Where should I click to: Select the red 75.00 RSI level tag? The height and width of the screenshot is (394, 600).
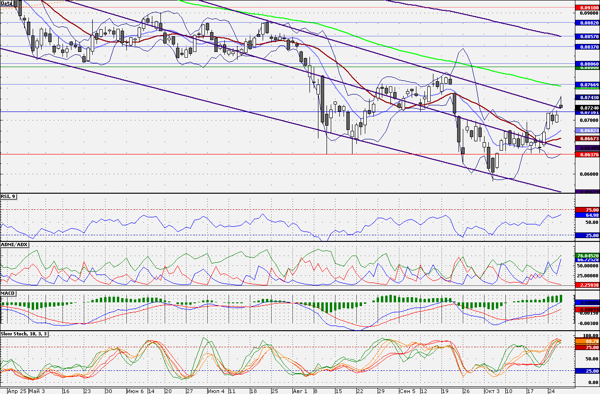coord(587,210)
